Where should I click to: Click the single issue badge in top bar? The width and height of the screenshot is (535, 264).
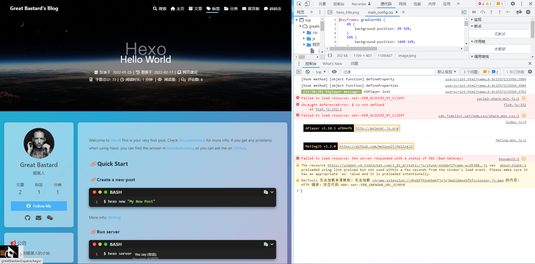500,4
